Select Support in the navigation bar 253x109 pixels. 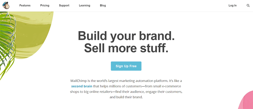[x=64, y=6]
